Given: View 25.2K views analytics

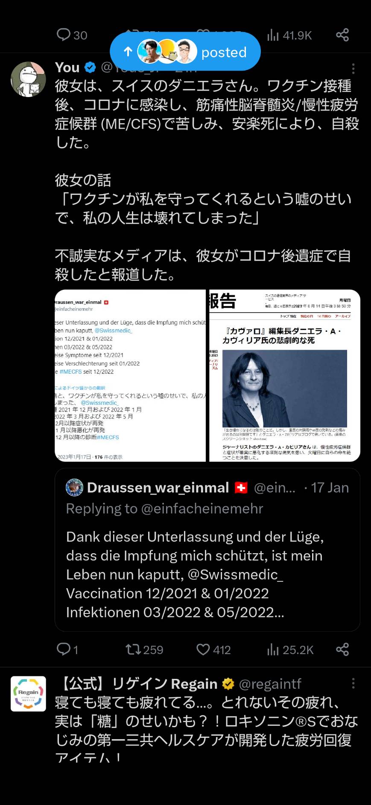Looking at the screenshot, I should click(x=290, y=649).
